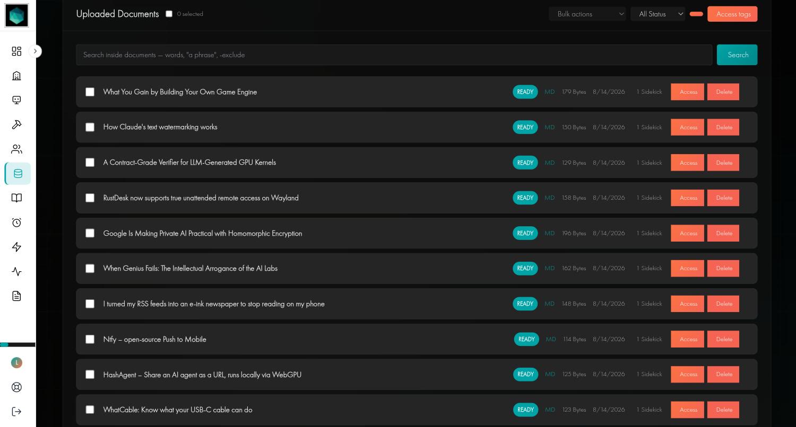Click Access for Claude's text watermarking document
This screenshot has height=427, width=796.
688,127
